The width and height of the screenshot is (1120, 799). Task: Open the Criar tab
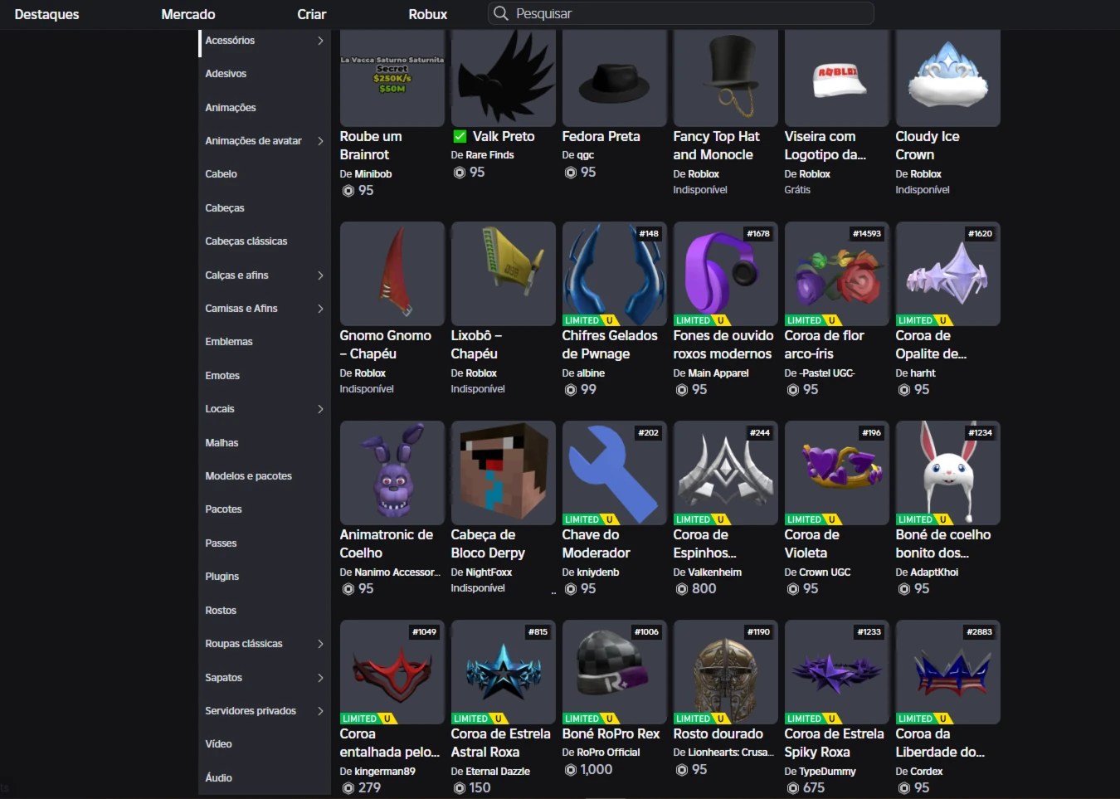[x=312, y=14]
